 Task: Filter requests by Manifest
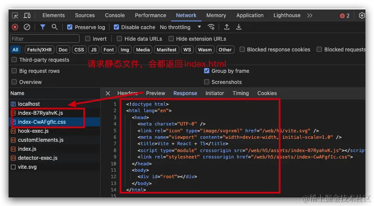[x=166, y=50]
